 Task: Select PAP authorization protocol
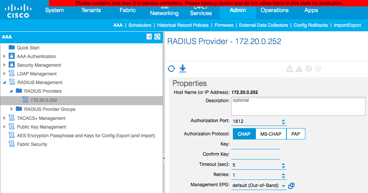pos(296,134)
